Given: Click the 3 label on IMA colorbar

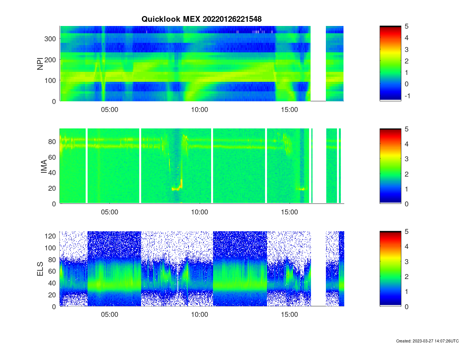Looking at the screenshot, I should pyautogui.click(x=407, y=159).
